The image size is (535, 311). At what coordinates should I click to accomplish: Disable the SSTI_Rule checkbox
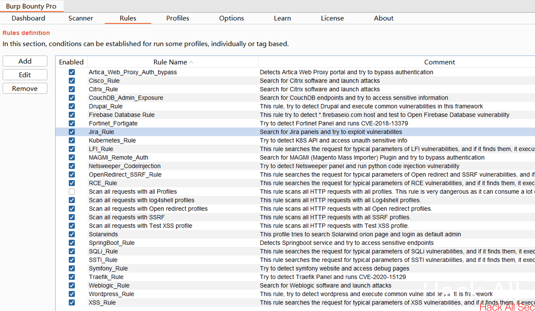coord(72,260)
